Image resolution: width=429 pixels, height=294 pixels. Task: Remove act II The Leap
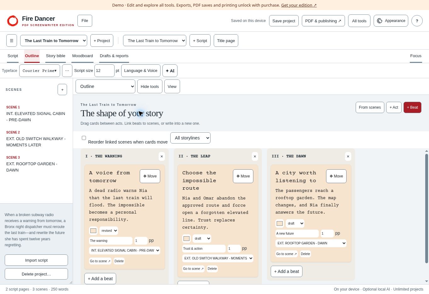pos(255,156)
